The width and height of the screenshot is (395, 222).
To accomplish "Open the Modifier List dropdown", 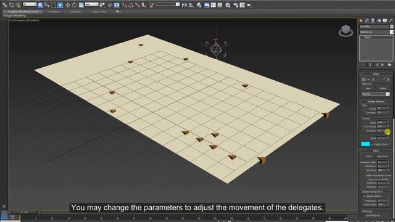I will pyautogui.click(x=376, y=32).
